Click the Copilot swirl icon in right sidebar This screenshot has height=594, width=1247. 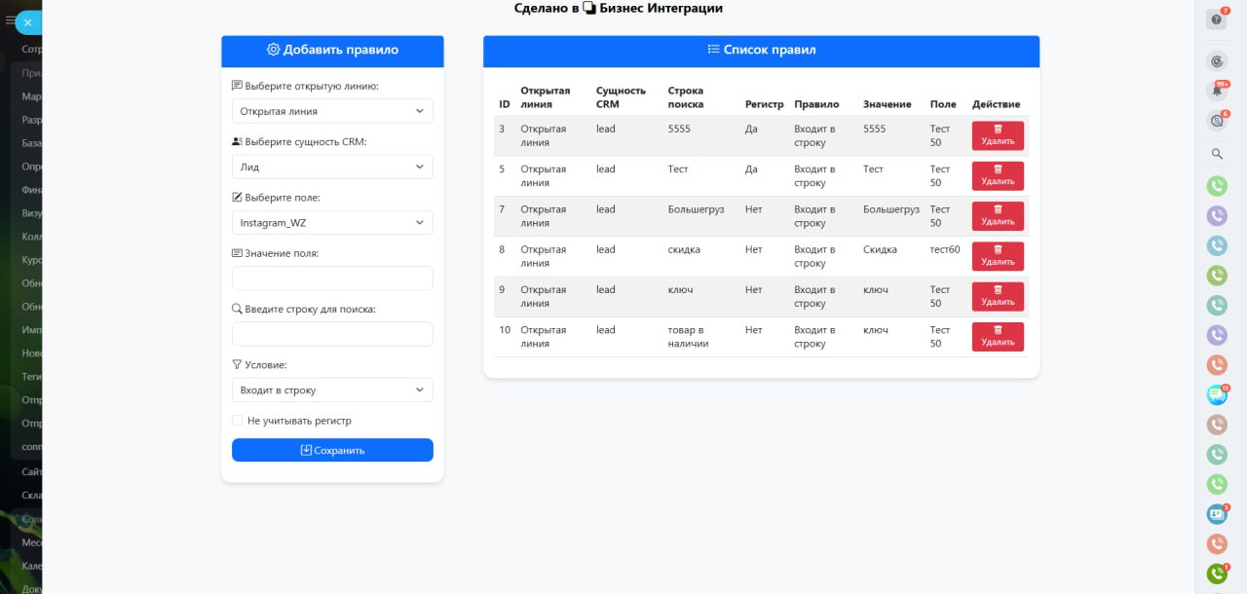1216,60
